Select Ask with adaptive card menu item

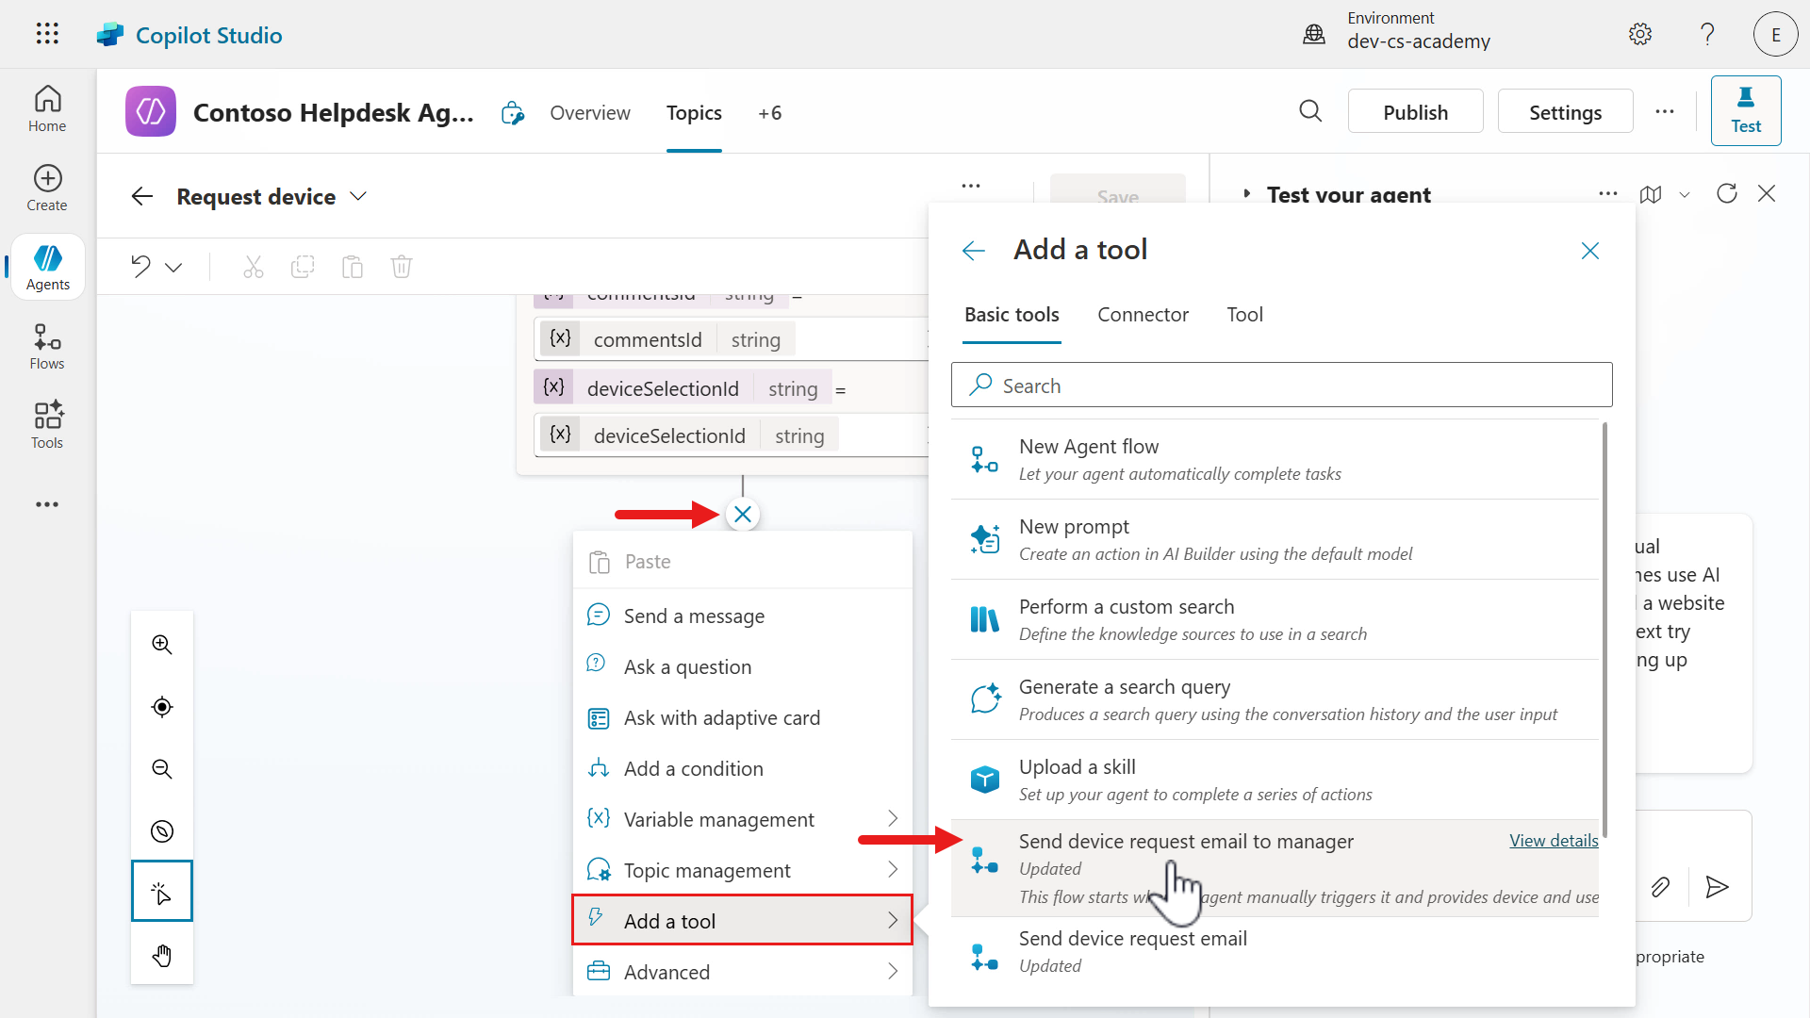(721, 718)
